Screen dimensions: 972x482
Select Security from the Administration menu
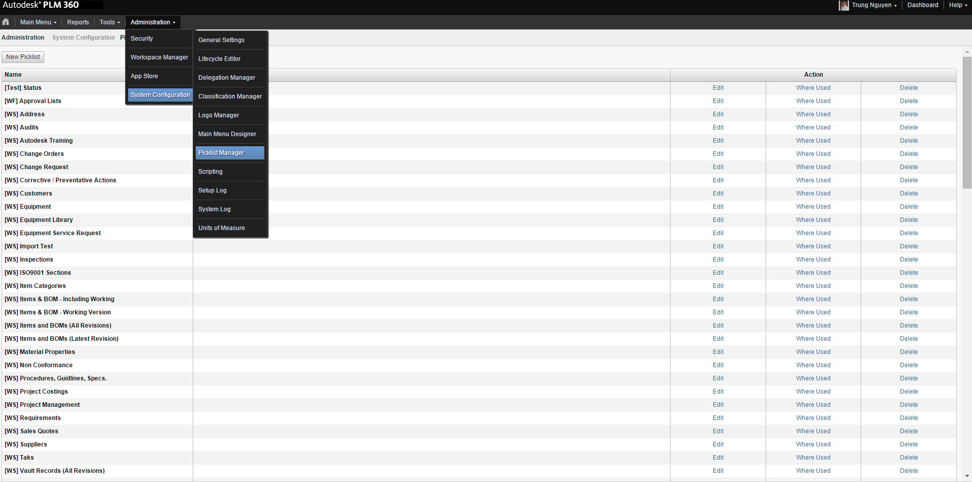tap(141, 38)
